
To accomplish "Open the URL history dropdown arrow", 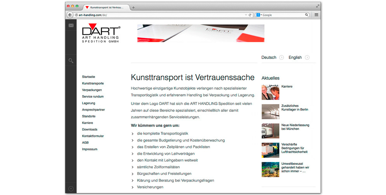I will [x=246, y=15].
